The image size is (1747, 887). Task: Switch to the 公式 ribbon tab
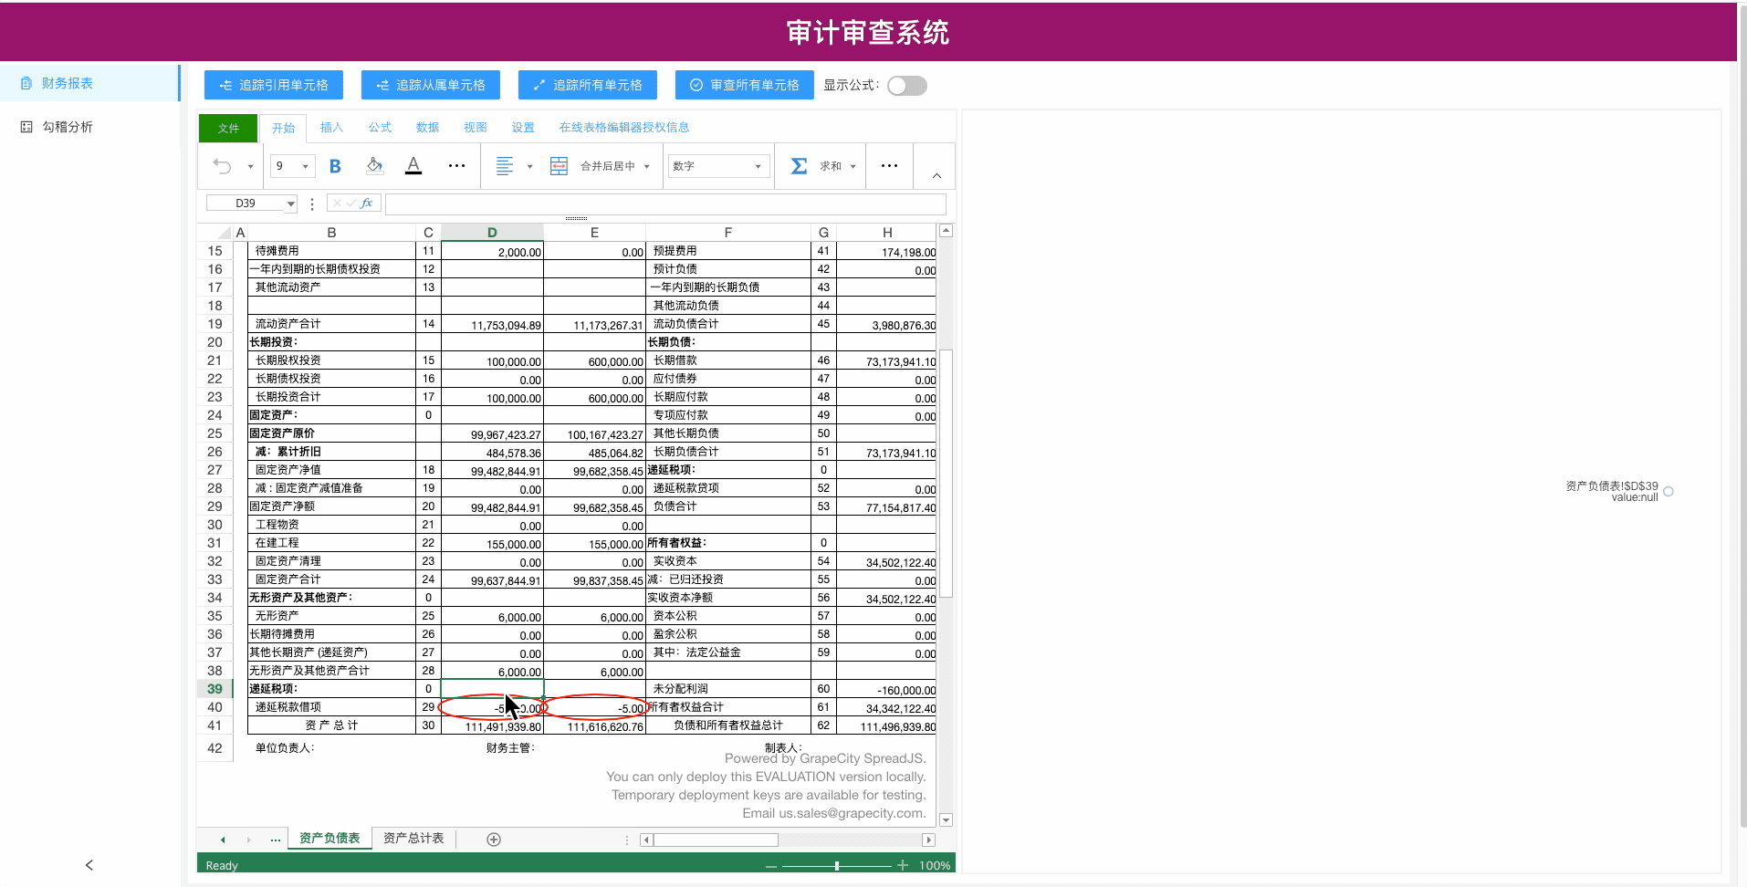click(x=380, y=128)
